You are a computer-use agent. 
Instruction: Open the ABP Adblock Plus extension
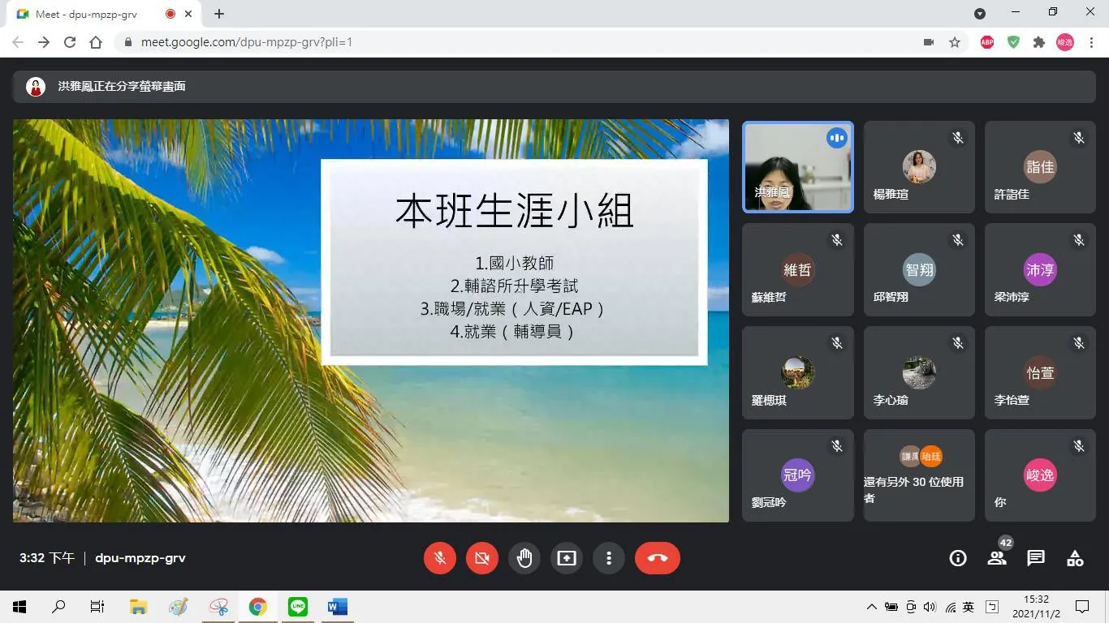[987, 42]
